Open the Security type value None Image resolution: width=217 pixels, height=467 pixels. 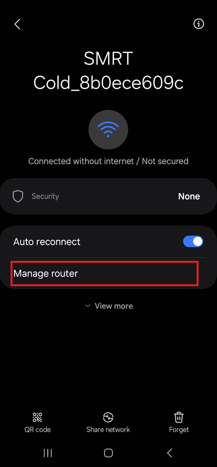189,196
